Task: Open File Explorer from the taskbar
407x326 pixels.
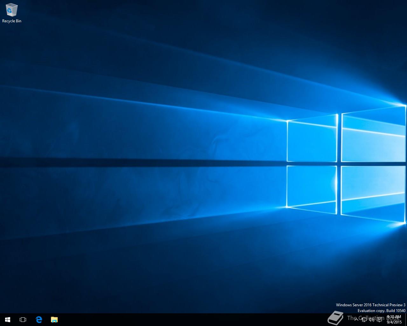Action: click(x=54, y=320)
